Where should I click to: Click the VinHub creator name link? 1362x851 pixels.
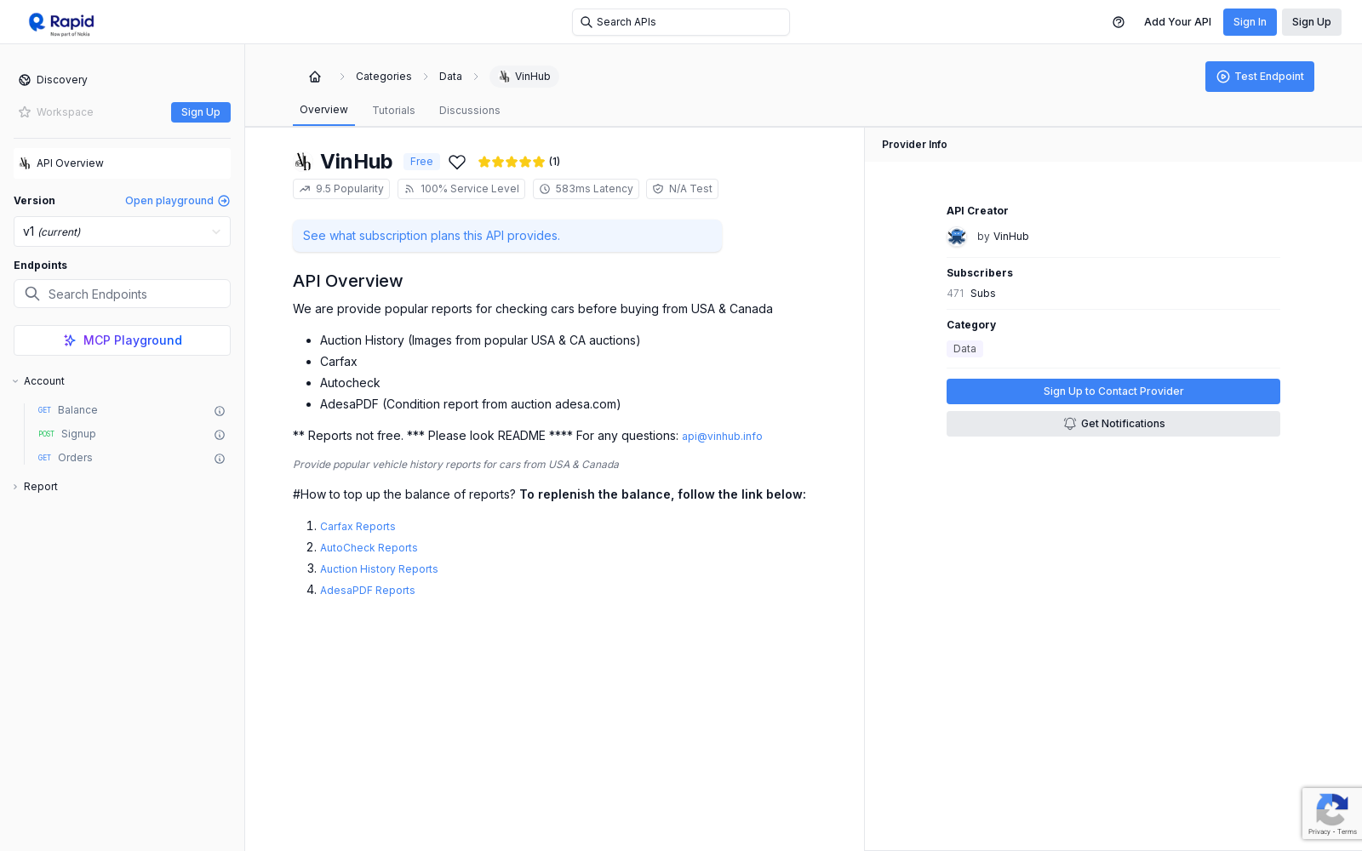click(1011, 237)
